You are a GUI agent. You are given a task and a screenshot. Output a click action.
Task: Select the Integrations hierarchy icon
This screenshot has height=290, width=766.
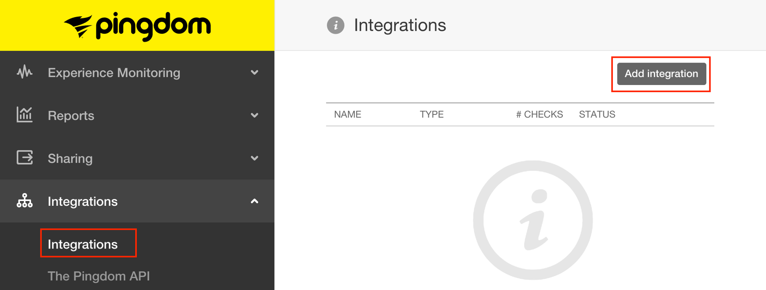click(24, 201)
